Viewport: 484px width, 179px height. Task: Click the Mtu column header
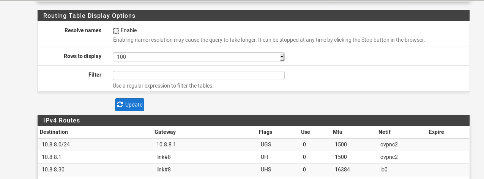click(x=337, y=132)
